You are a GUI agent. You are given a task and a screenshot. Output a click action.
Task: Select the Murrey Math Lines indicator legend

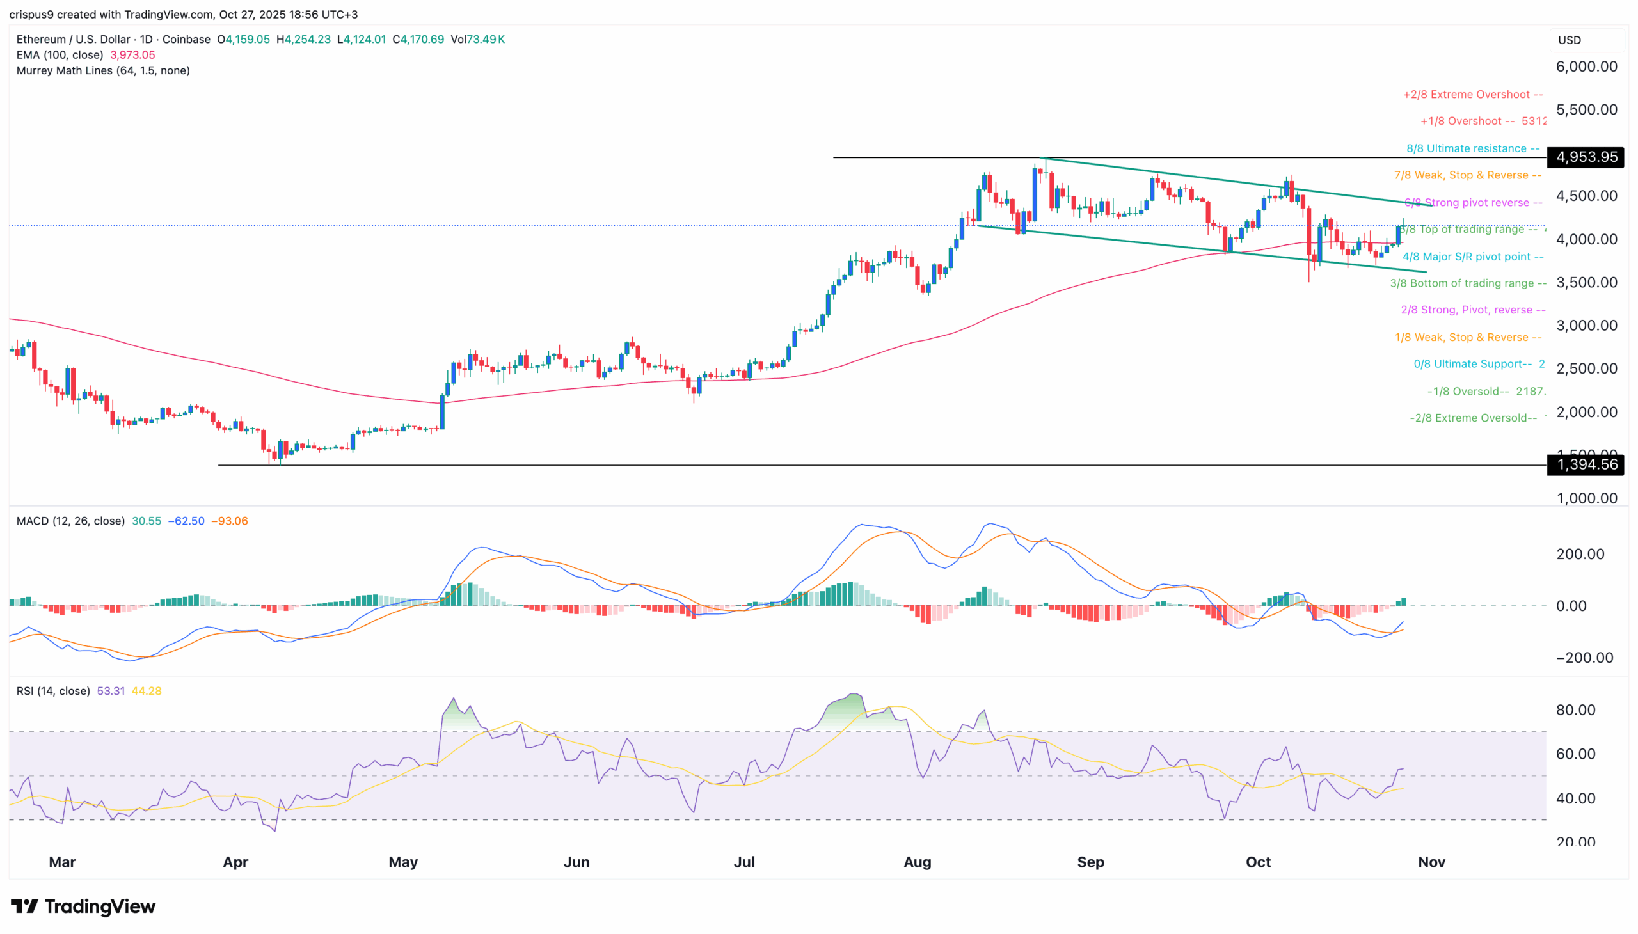[102, 70]
